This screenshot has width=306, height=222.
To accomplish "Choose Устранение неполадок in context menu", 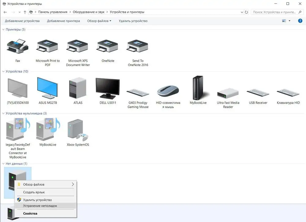I will coord(46,206).
